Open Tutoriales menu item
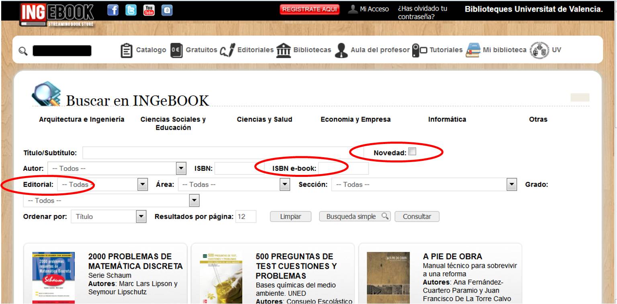617x304 pixels. 446,50
